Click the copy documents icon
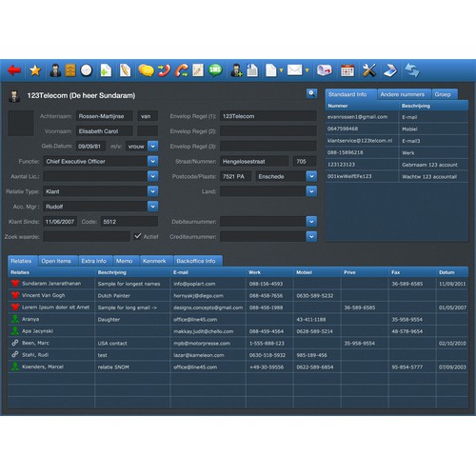 [x=252, y=70]
